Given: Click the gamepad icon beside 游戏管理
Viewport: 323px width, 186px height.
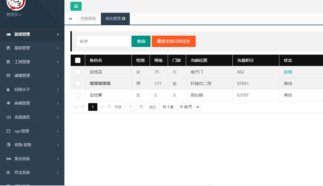Looking at the screenshot, I should (x=8, y=34).
